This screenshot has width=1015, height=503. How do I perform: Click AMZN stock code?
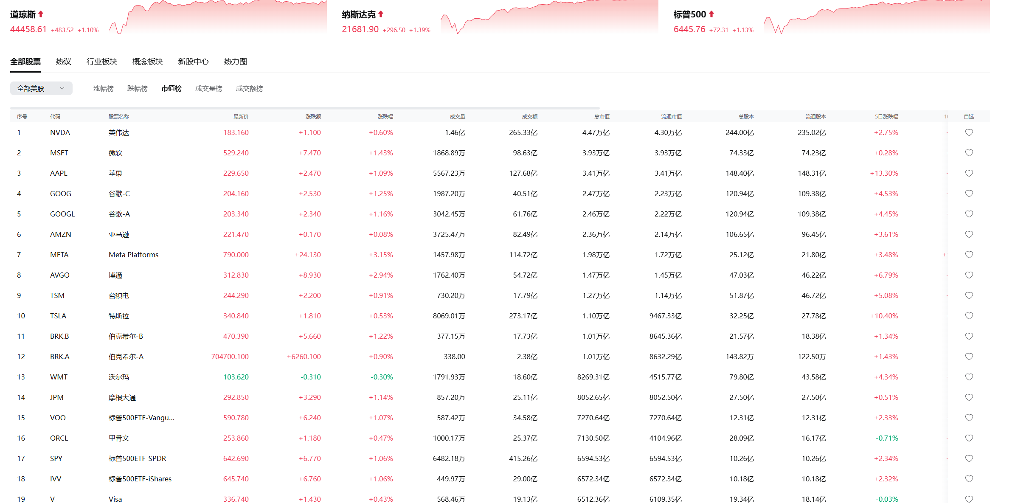(61, 234)
